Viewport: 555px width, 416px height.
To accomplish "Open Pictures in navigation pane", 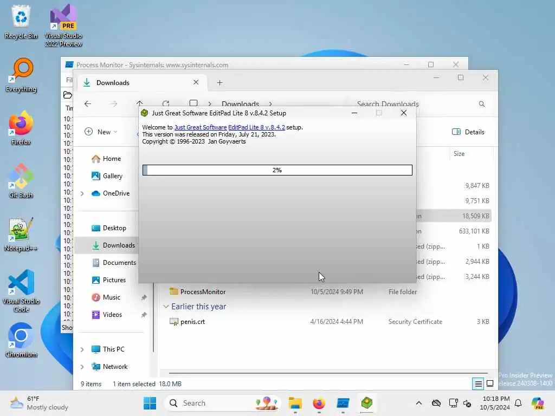I will (108, 280).
